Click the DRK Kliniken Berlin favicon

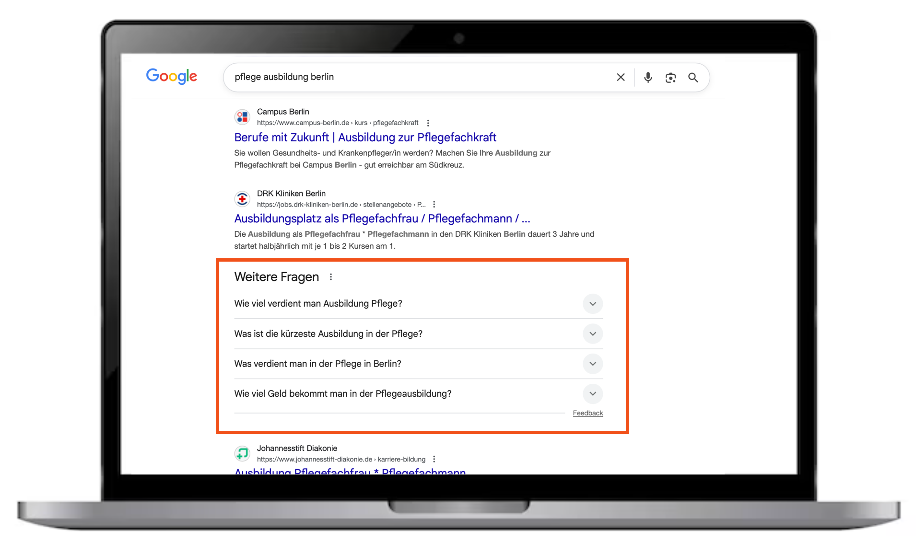(242, 198)
